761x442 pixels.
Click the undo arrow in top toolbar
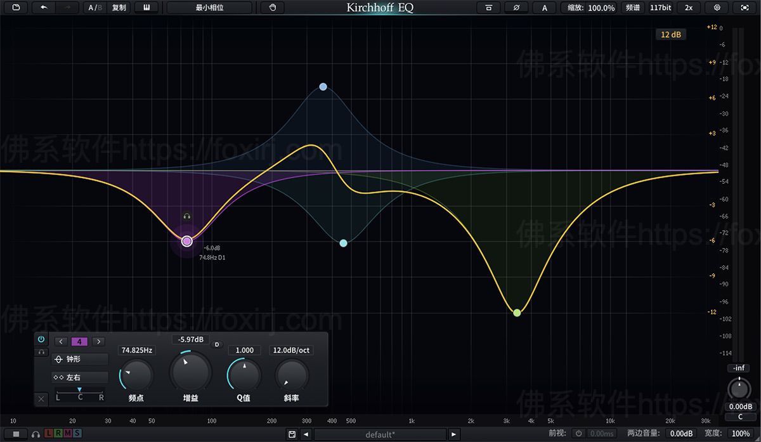click(44, 8)
